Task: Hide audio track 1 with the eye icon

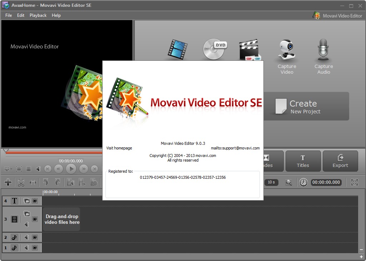Action: click(35, 248)
